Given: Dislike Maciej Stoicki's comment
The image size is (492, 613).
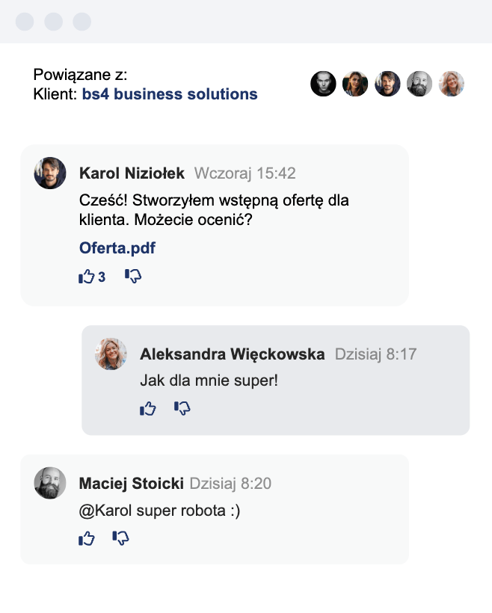Looking at the screenshot, I should [x=120, y=538].
